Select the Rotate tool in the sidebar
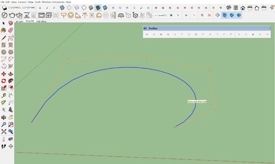 coord(3,80)
